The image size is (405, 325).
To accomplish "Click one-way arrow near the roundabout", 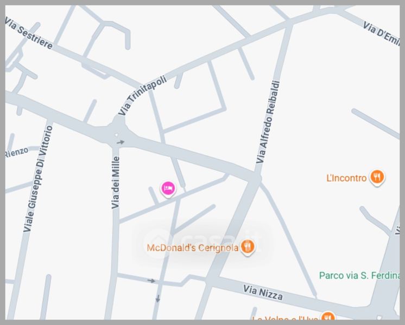I will click(x=121, y=142).
